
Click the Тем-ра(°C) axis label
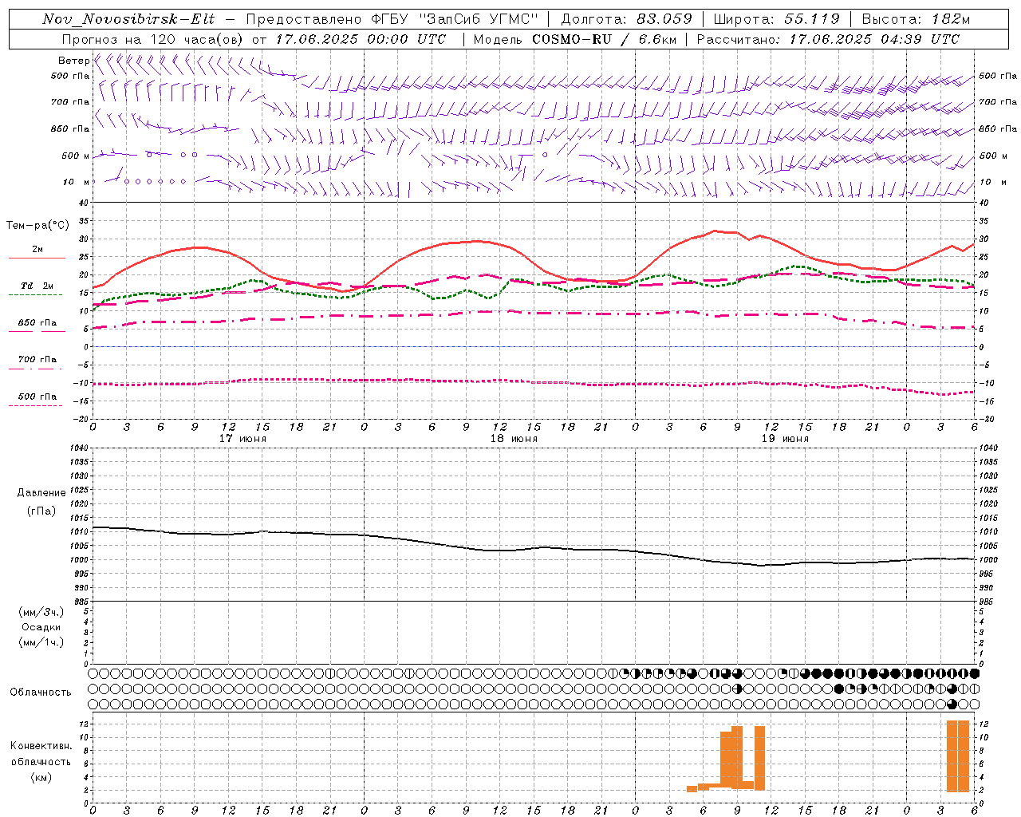[37, 226]
